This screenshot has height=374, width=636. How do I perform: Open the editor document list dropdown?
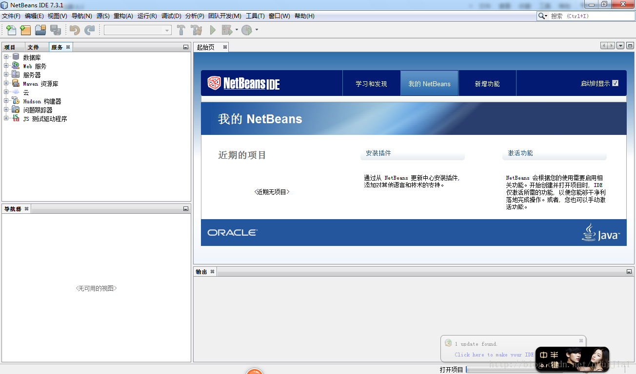[x=620, y=46]
